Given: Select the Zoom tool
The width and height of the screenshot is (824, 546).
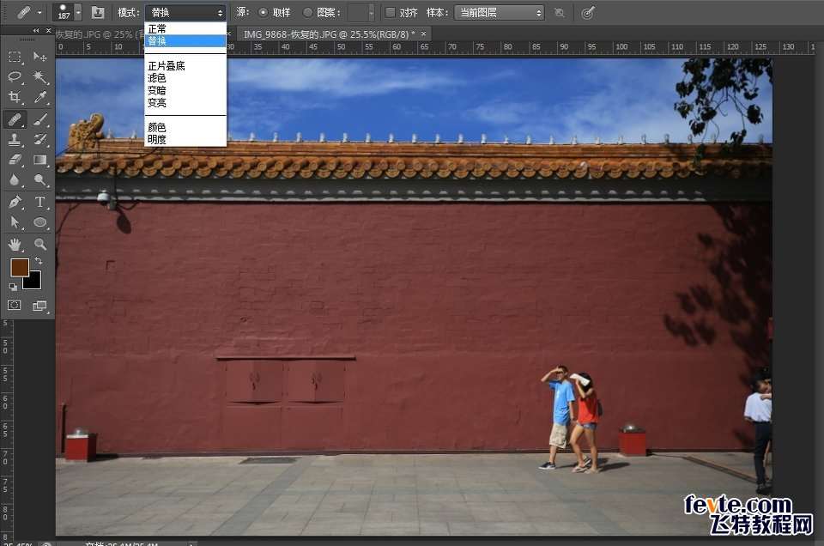Looking at the screenshot, I should (40, 244).
